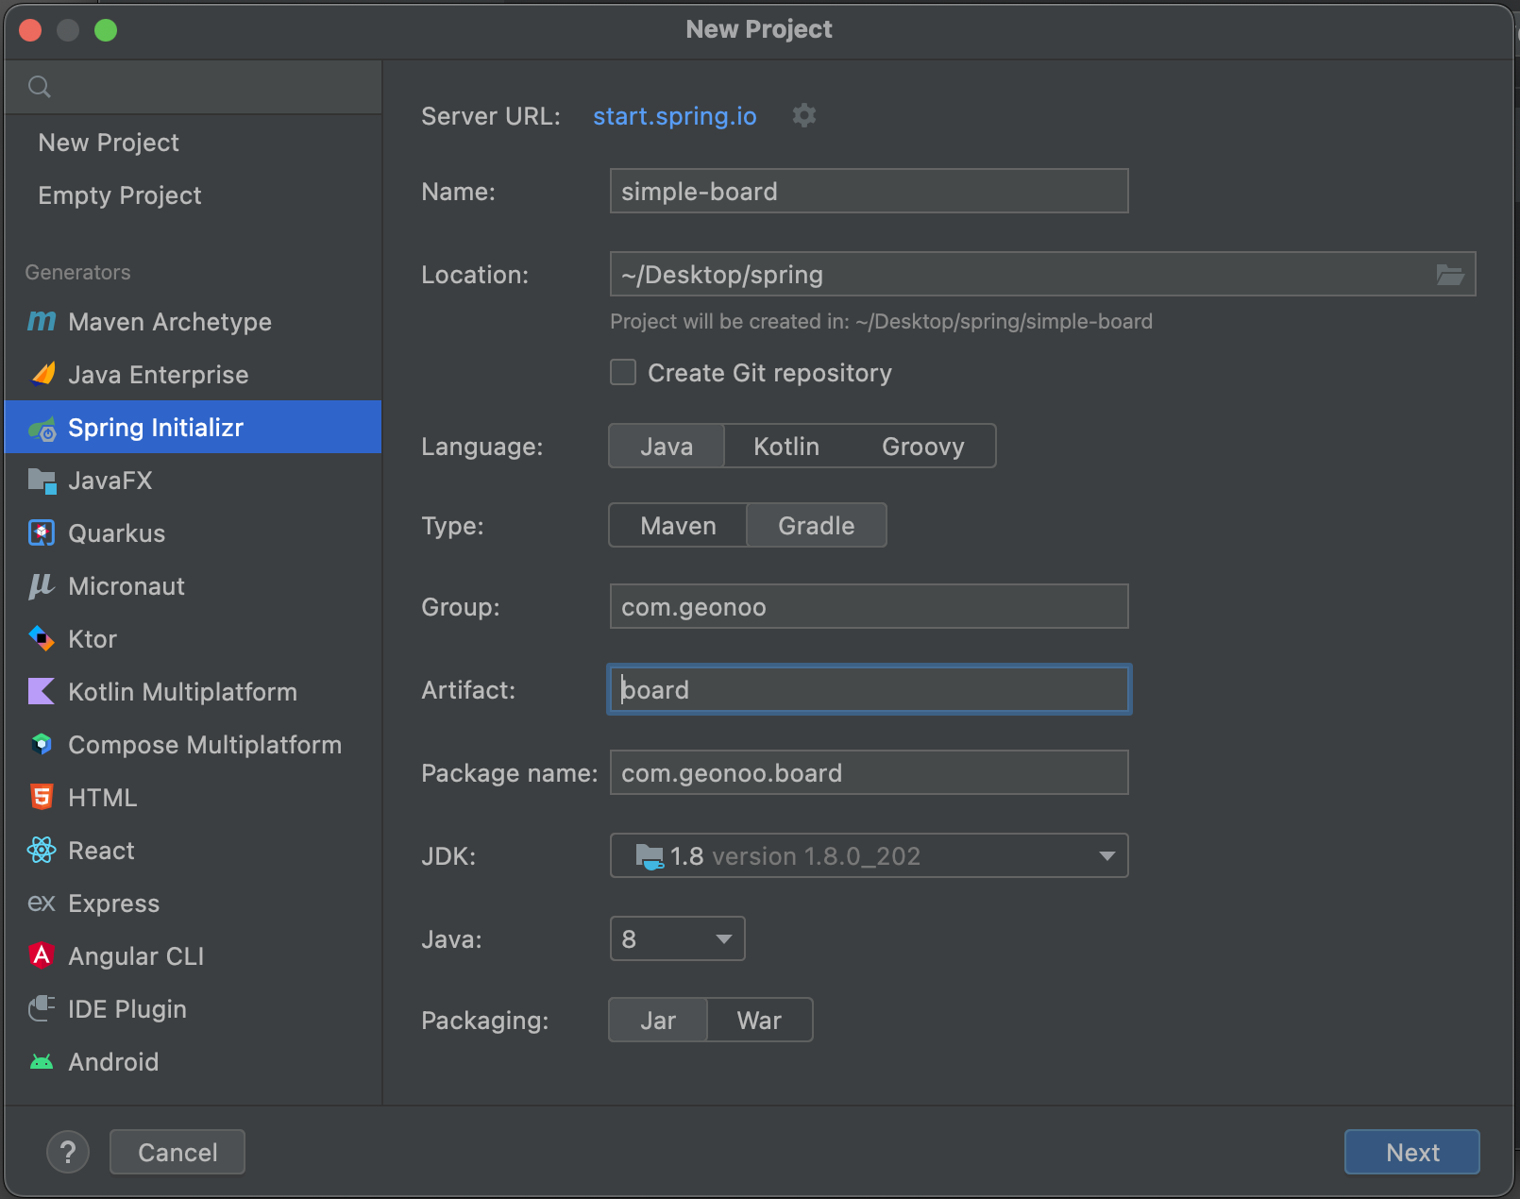This screenshot has width=1520, height=1199.
Task: Click the generator search field
Action: point(193,87)
